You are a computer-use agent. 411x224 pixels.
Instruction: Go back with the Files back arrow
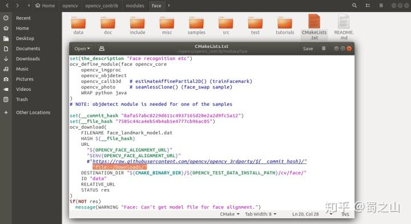[7, 5]
